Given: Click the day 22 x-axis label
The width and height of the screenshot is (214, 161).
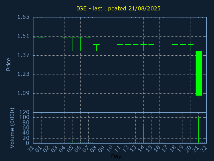Looking at the screenshot, I should [204, 149].
